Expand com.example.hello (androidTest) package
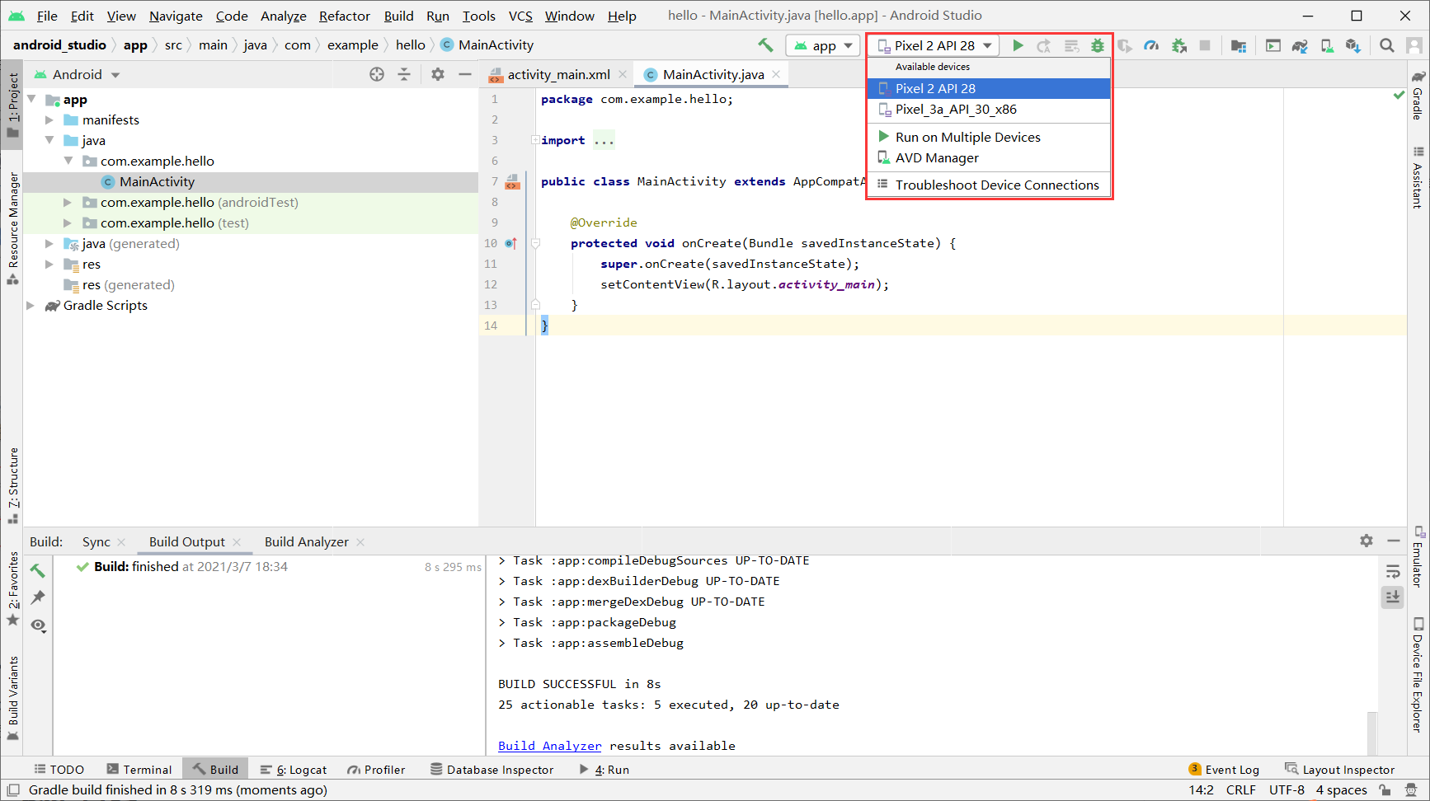1430x801 pixels. click(68, 202)
